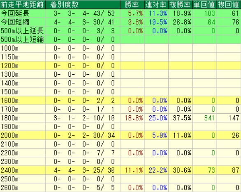The image size is (241, 192).
Task: Select the 2100m row label
Action: [x=10, y=144]
